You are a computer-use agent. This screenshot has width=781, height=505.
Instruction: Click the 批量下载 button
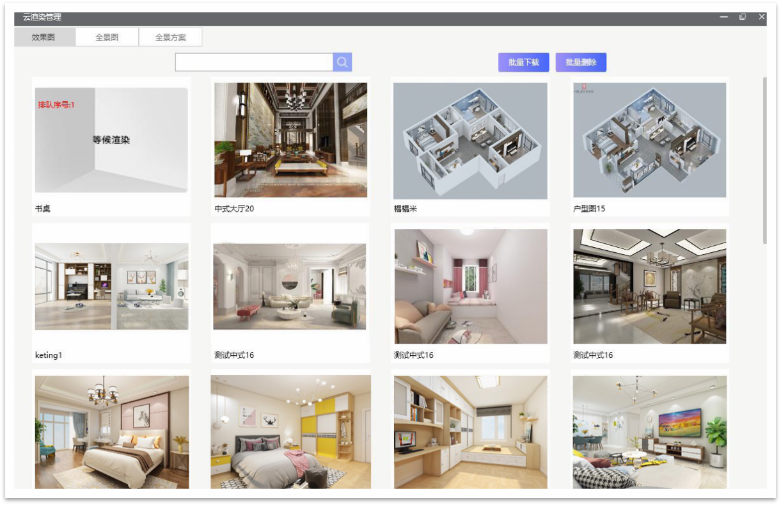[524, 62]
